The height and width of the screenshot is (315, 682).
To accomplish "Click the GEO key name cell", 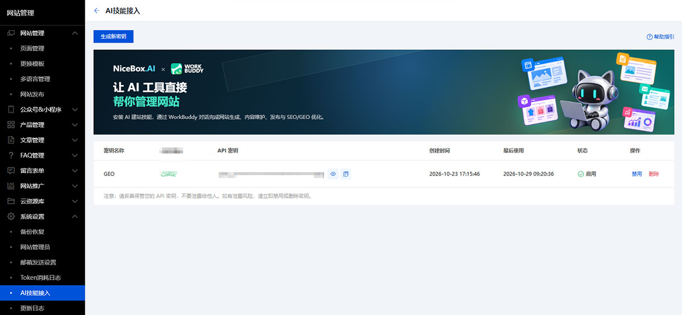I will (109, 174).
